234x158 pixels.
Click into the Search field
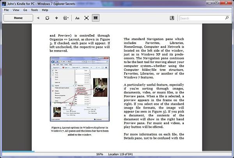202,18
